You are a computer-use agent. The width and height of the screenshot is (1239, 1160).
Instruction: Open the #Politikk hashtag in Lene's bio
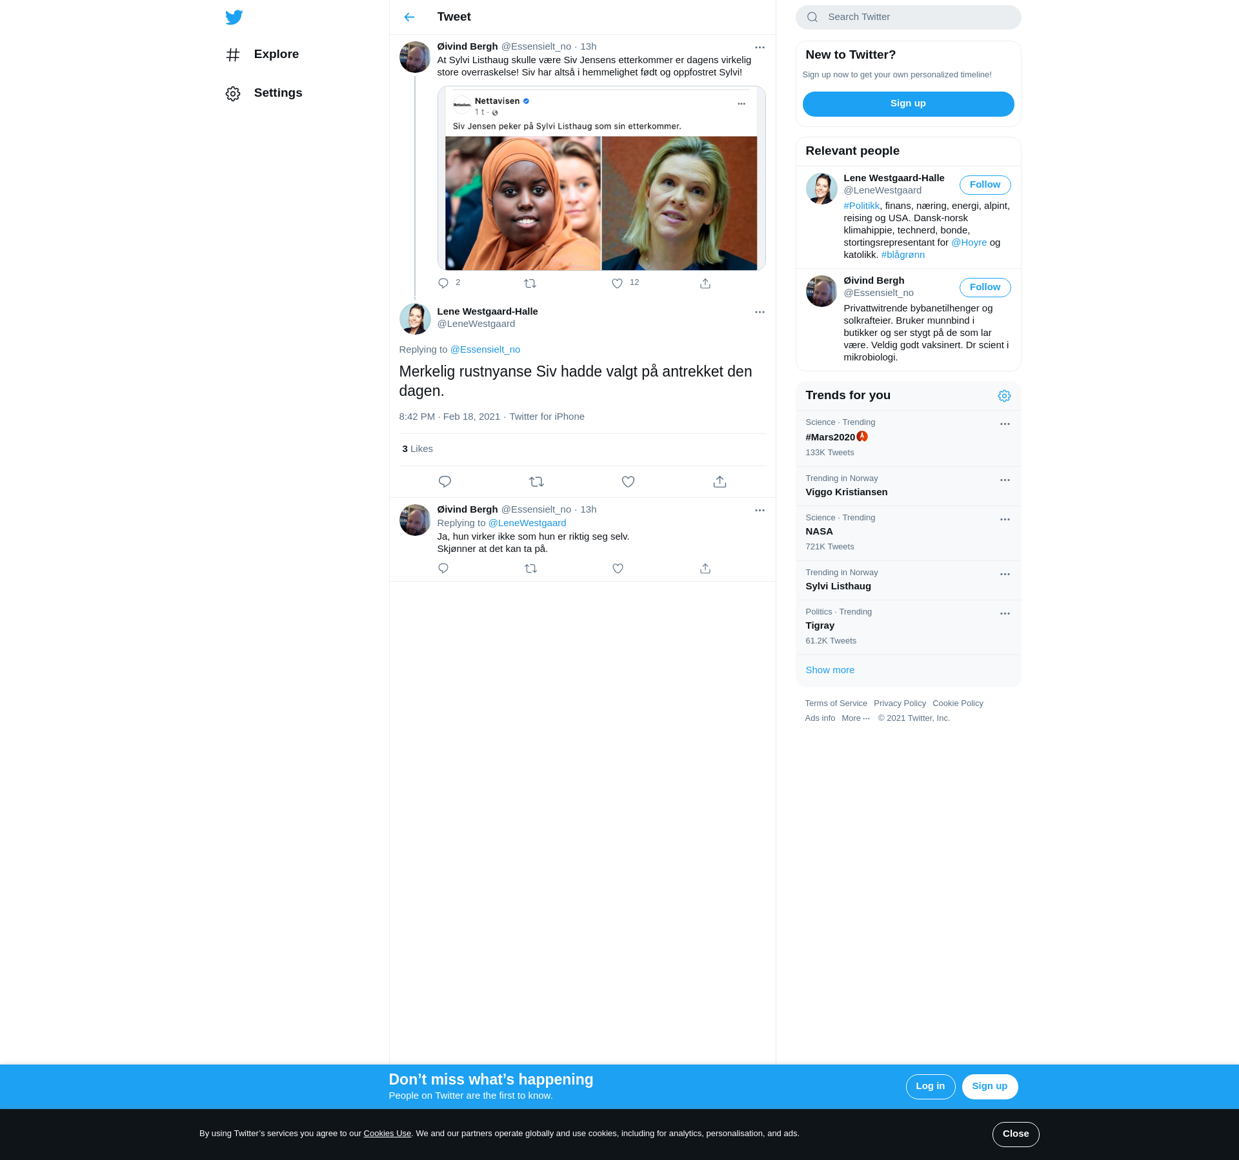[861, 206]
